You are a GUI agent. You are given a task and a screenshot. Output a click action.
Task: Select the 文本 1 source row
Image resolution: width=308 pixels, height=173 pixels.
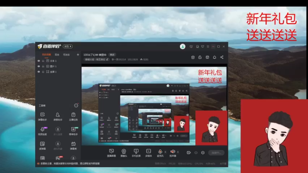point(58,61)
